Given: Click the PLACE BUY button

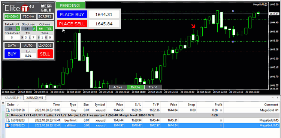Looking at the screenshot, I should click(72, 15).
